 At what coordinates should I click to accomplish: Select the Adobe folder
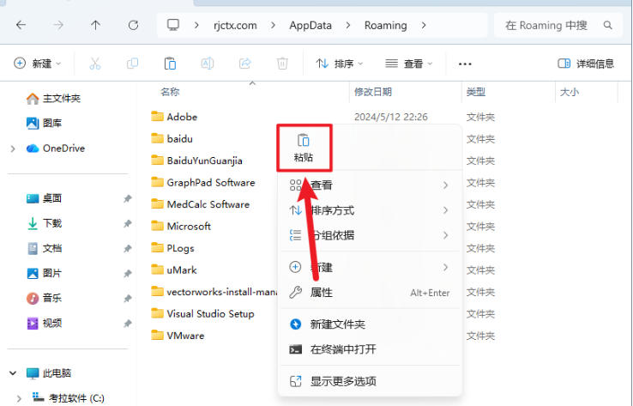click(182, 117)
